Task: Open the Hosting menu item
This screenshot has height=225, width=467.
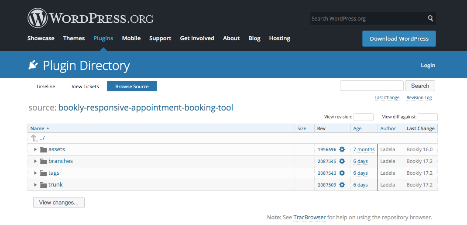Action: pyautogui.click(x=280, y=38)
